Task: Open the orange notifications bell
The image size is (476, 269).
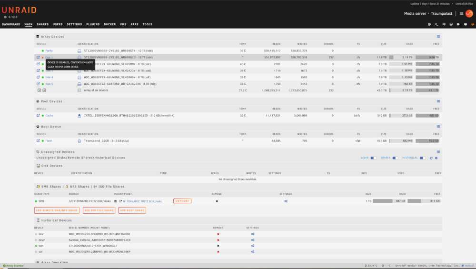Action: (472, 24)
